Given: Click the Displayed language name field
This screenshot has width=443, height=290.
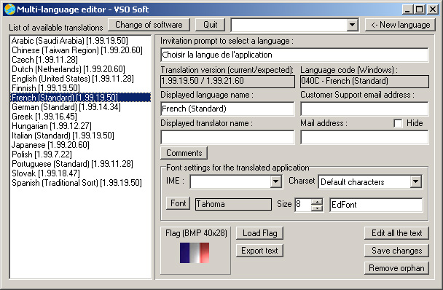Looking at the screenshot, I should point(227,109).
